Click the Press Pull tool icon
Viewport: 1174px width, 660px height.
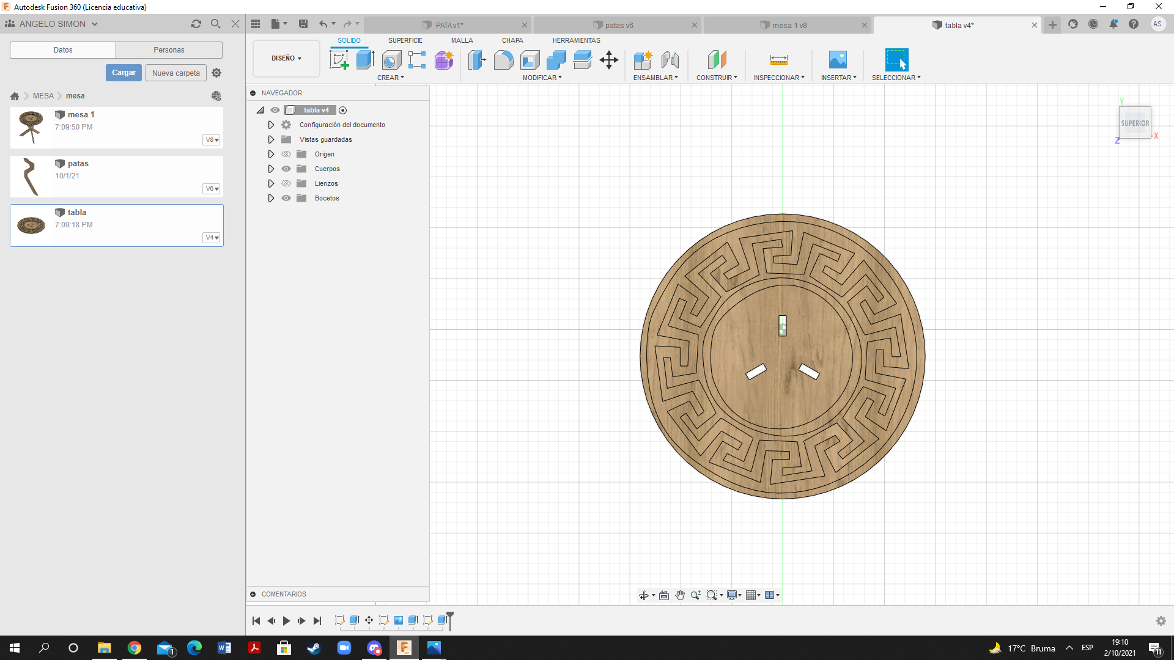[x=477, y=60]
